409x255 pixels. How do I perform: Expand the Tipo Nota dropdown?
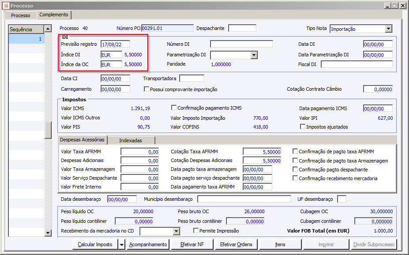388,29
